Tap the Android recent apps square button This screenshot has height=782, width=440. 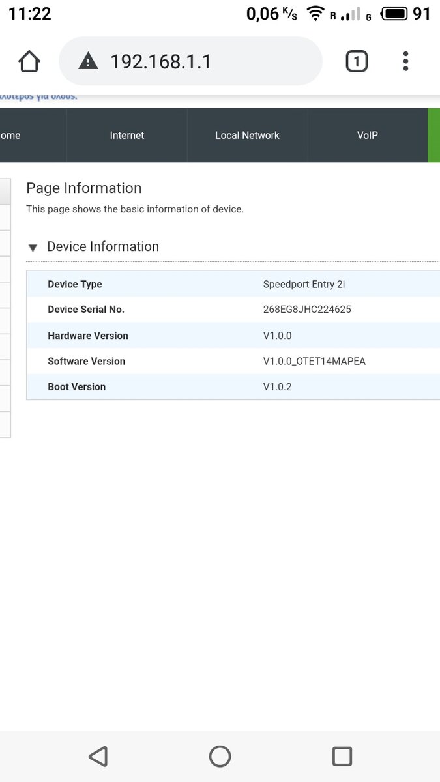[342, 756]
